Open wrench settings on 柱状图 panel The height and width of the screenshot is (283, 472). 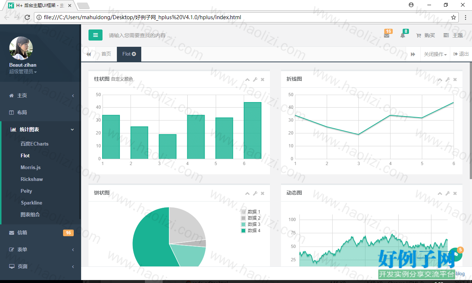[255, 80]
